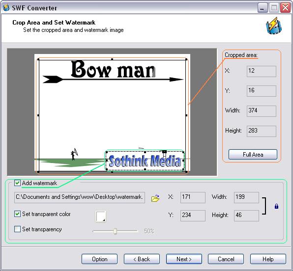
Task: Open the Option button
Action: (99, 259)
